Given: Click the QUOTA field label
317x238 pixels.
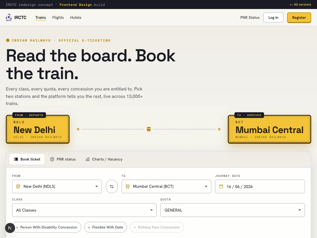Looking at the screenshot, I should click(166, 199).
